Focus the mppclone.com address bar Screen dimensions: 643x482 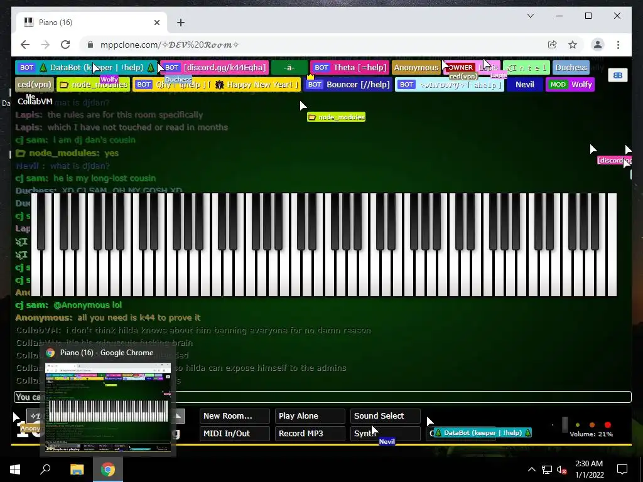pos(316,45)
